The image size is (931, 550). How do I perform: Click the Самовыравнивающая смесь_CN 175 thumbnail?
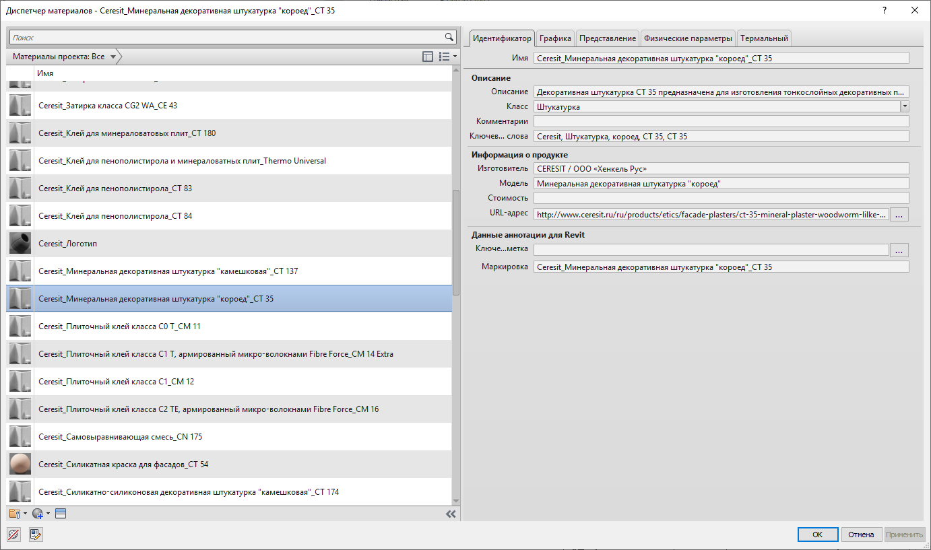[x=20, y=436]
